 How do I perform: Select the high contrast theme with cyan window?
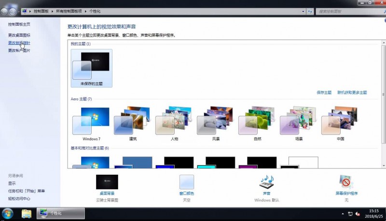tap(216, 163)
